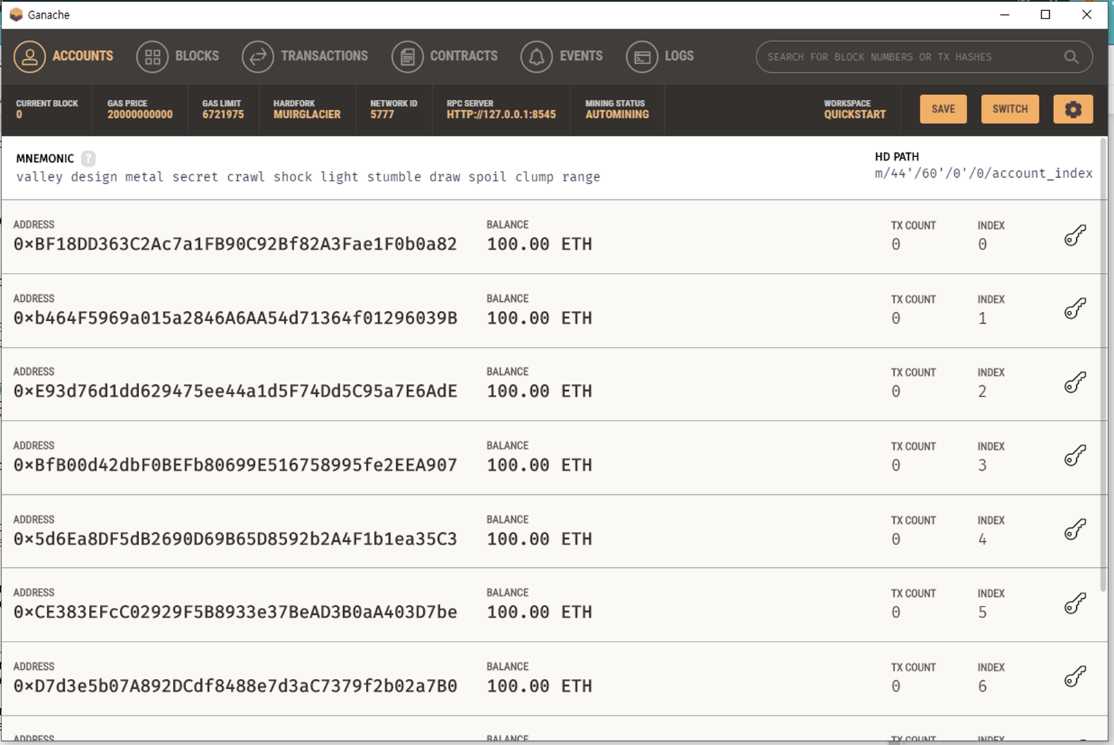Click the mnemonic phrase starting with valley

click(308, 177)
